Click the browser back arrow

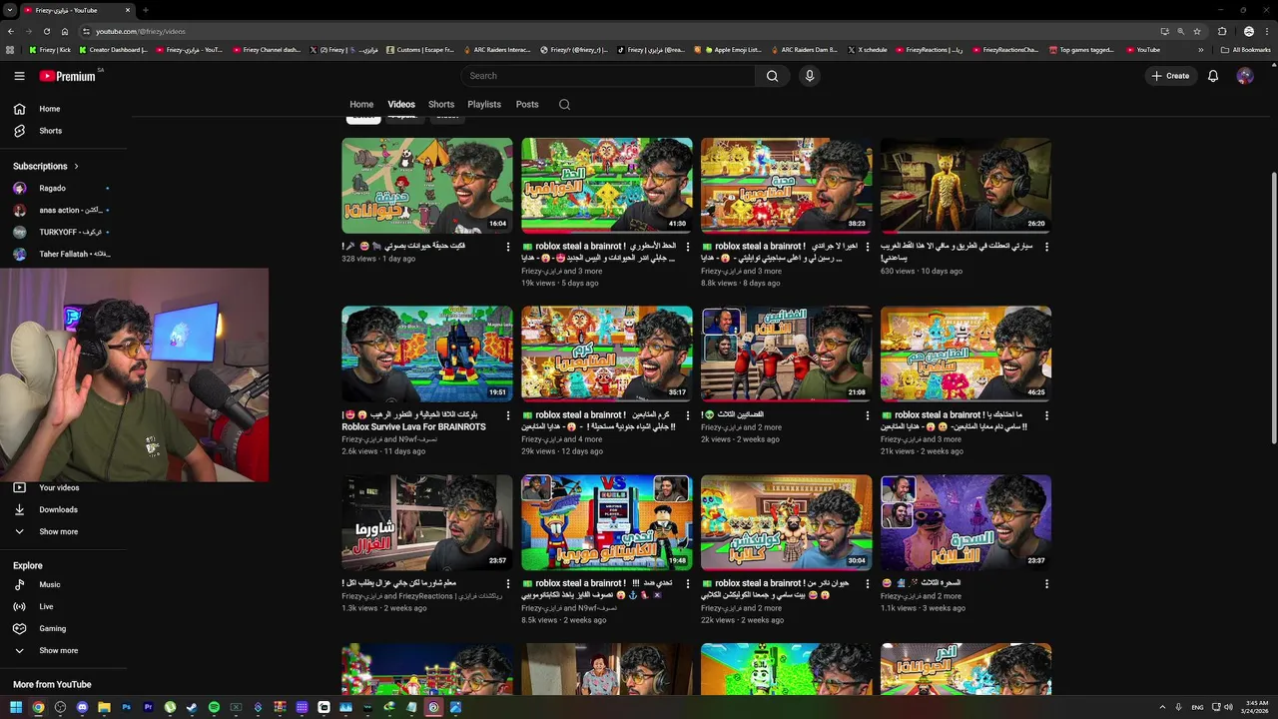coord(11,31)
